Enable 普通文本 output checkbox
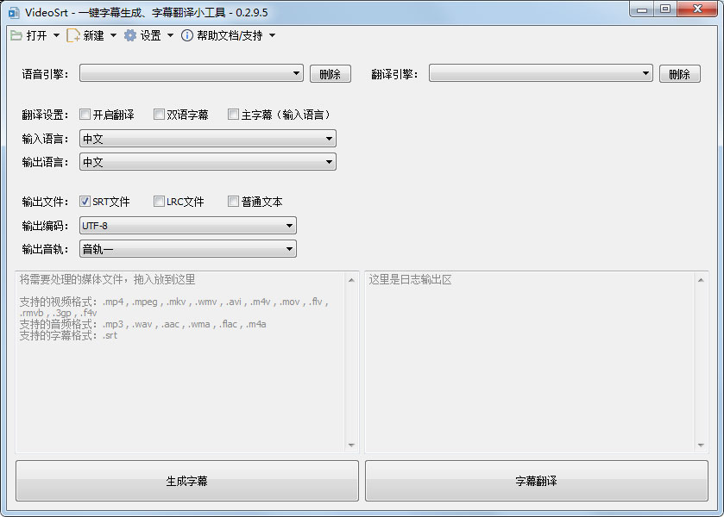Screen dimensions: 724x517 click(x=233, y=202)
